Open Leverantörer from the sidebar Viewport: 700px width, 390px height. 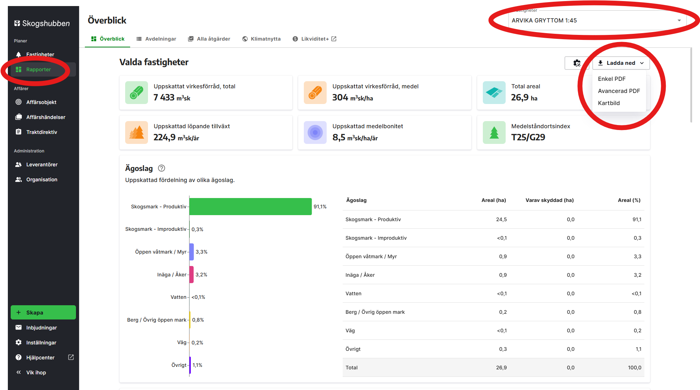click(42, 165)
